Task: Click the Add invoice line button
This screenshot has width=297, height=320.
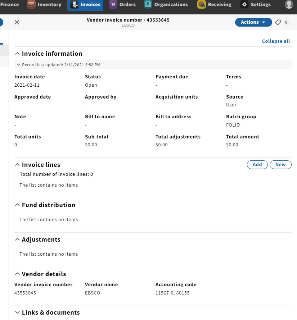Action: coord(257,165)
